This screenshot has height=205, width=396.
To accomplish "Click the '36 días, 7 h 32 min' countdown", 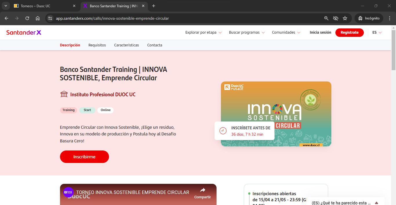I will point(247,134).
